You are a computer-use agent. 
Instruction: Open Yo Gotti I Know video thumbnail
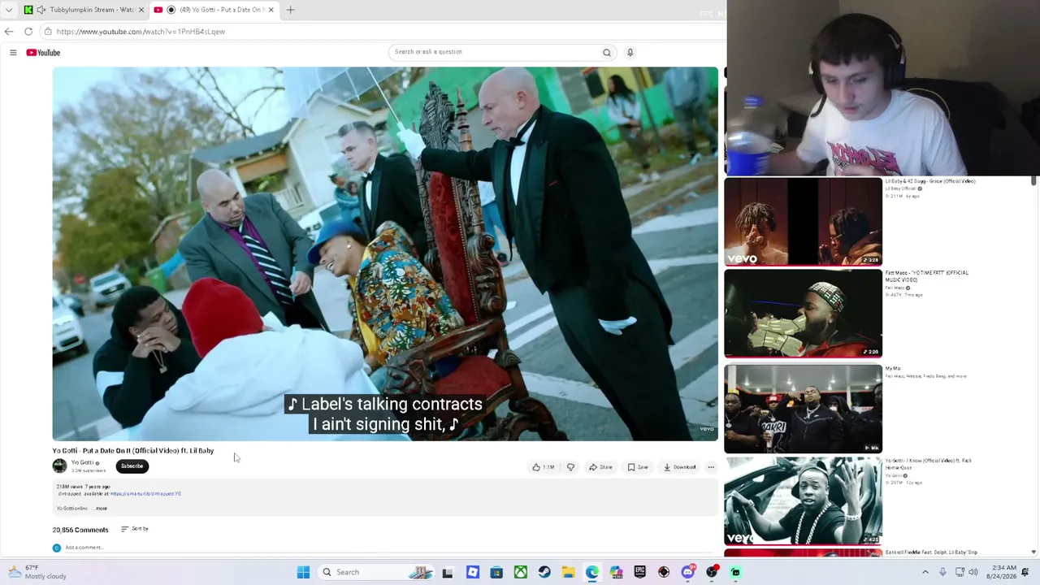pyautogui.click(x=803, y=501)
